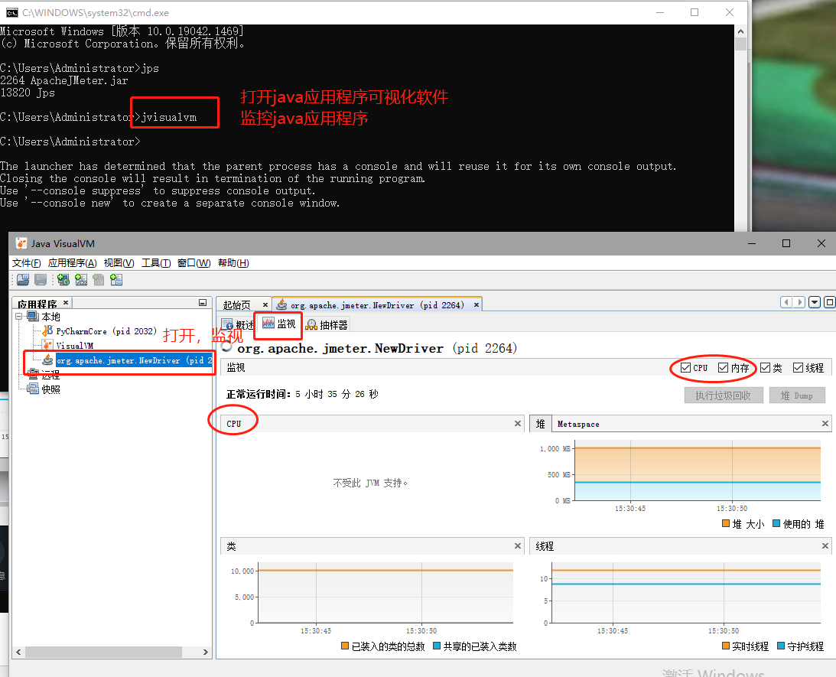
Task: Click the Add JMX Connection toolbar icon
Action: coord(81,279)
